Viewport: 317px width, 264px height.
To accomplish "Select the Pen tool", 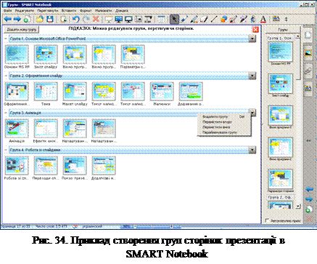I will (x=184, y=19).
